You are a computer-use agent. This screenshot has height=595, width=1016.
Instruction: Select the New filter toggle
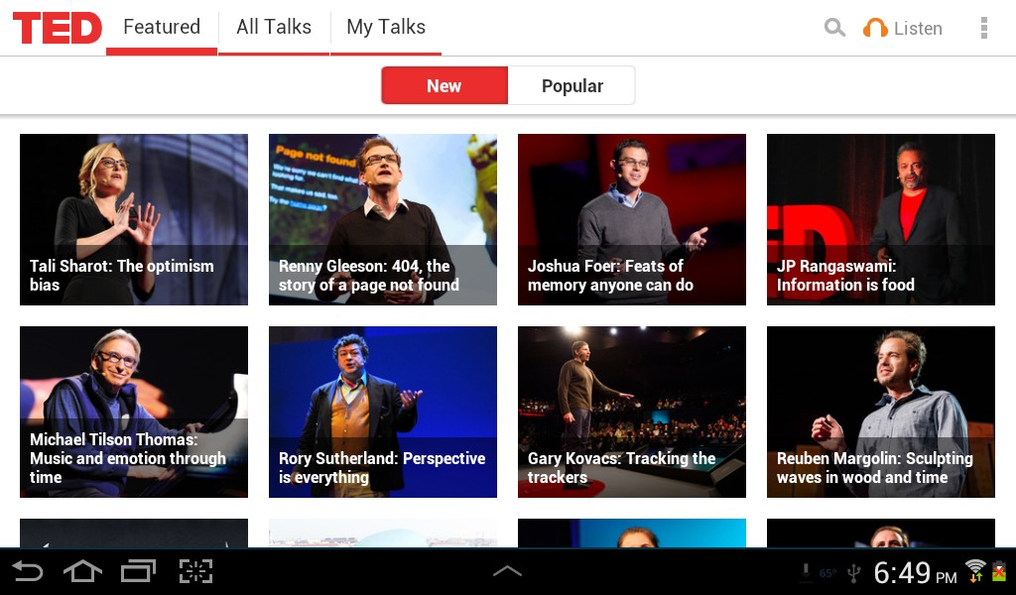coord(444,85)
